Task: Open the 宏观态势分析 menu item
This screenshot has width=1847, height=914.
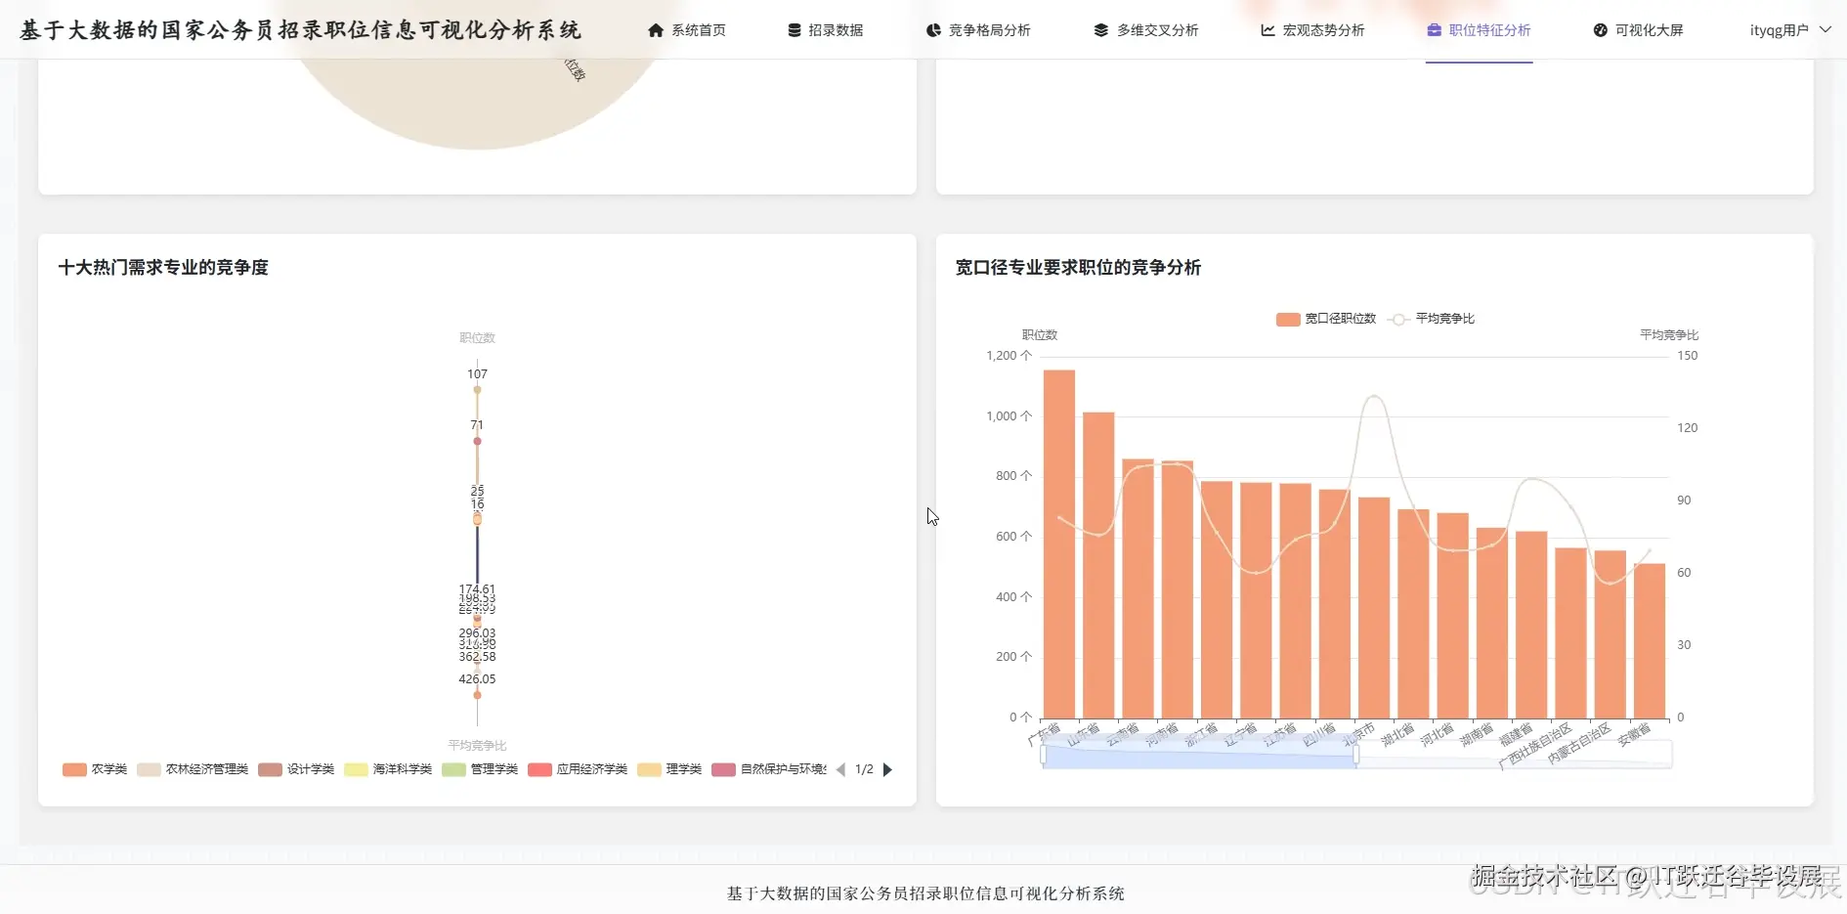Action: click(x=1312, y=30)
